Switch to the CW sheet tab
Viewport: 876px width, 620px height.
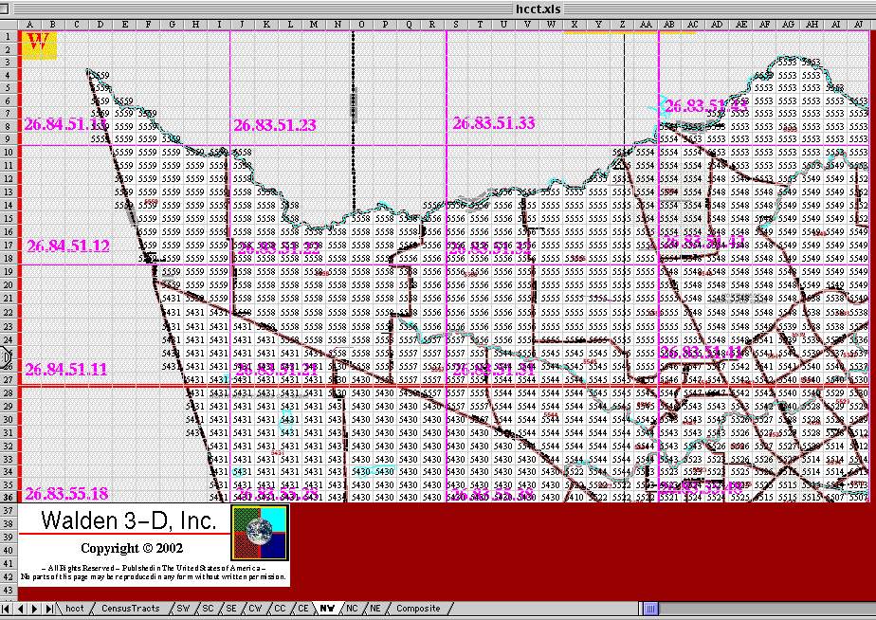255,609
